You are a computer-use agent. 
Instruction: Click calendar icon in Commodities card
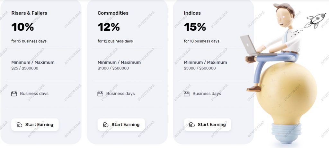[x=100, y=94]
